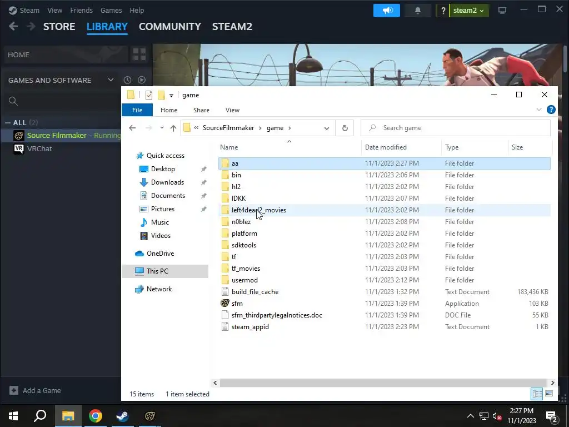Click Steam announcements megaphone button

387,11
